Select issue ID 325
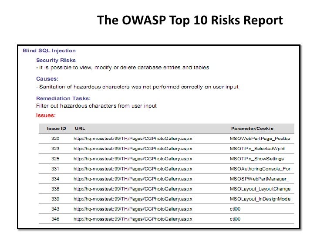This screenshot has width=317, height=238. 55,159
